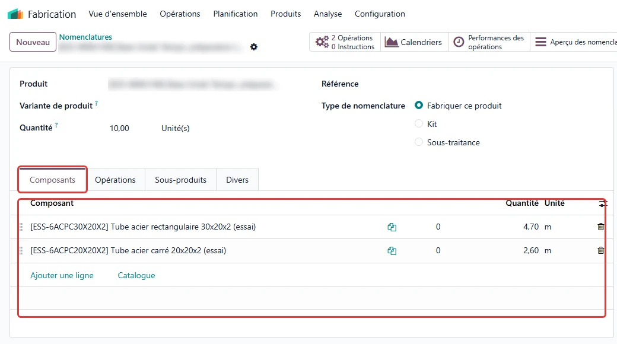The width and height of the screenshot is (617, 344).
Task: Grab the drag handle of Tube acier rectangulaire row
Action: (21, 227)
